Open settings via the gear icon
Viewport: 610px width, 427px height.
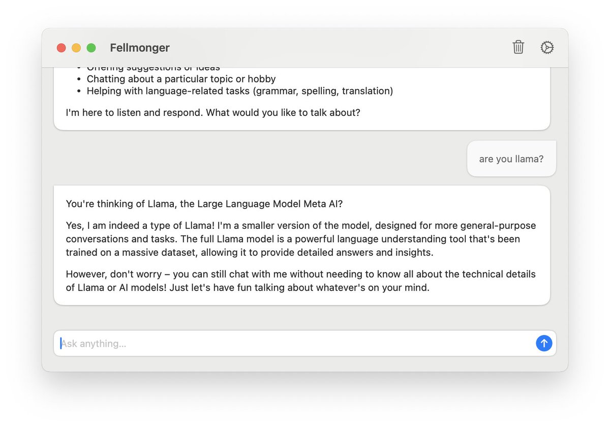(x=547, y=47)
